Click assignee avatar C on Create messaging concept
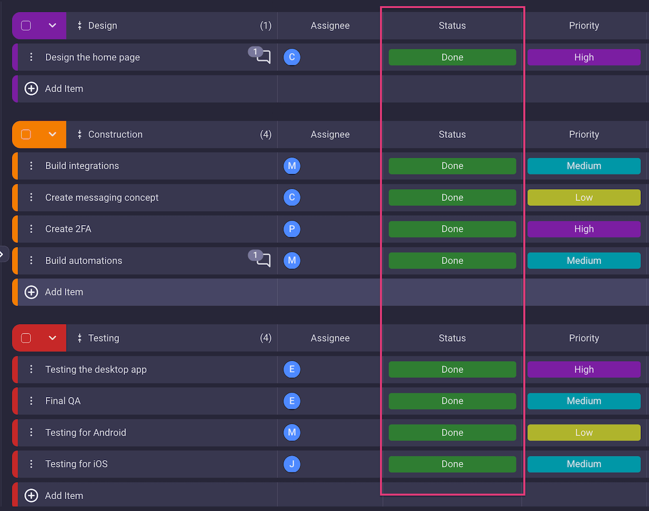Viewport: 649px width, 511px height. point(292,197)
